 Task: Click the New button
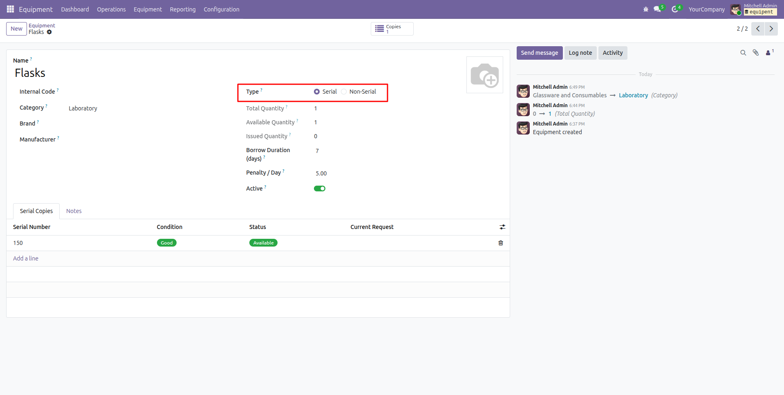(x=16, y=29)
